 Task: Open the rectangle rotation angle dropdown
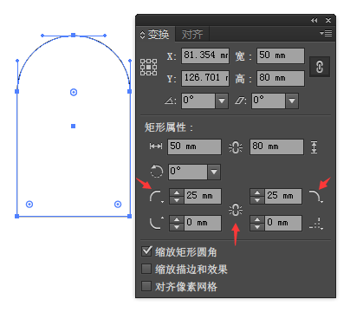(x=214, y=172)
